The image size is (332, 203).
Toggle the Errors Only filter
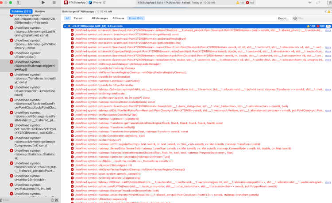135,18
